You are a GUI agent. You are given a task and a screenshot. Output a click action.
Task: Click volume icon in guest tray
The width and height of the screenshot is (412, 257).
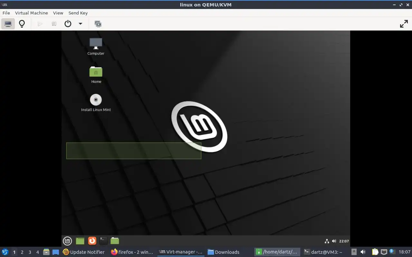tap(334, 241)
